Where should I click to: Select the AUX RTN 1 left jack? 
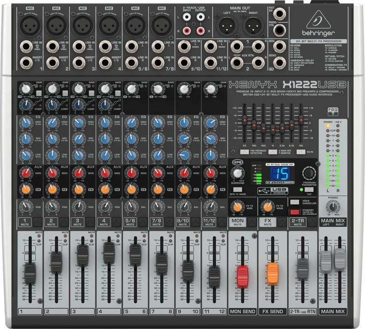237,47
